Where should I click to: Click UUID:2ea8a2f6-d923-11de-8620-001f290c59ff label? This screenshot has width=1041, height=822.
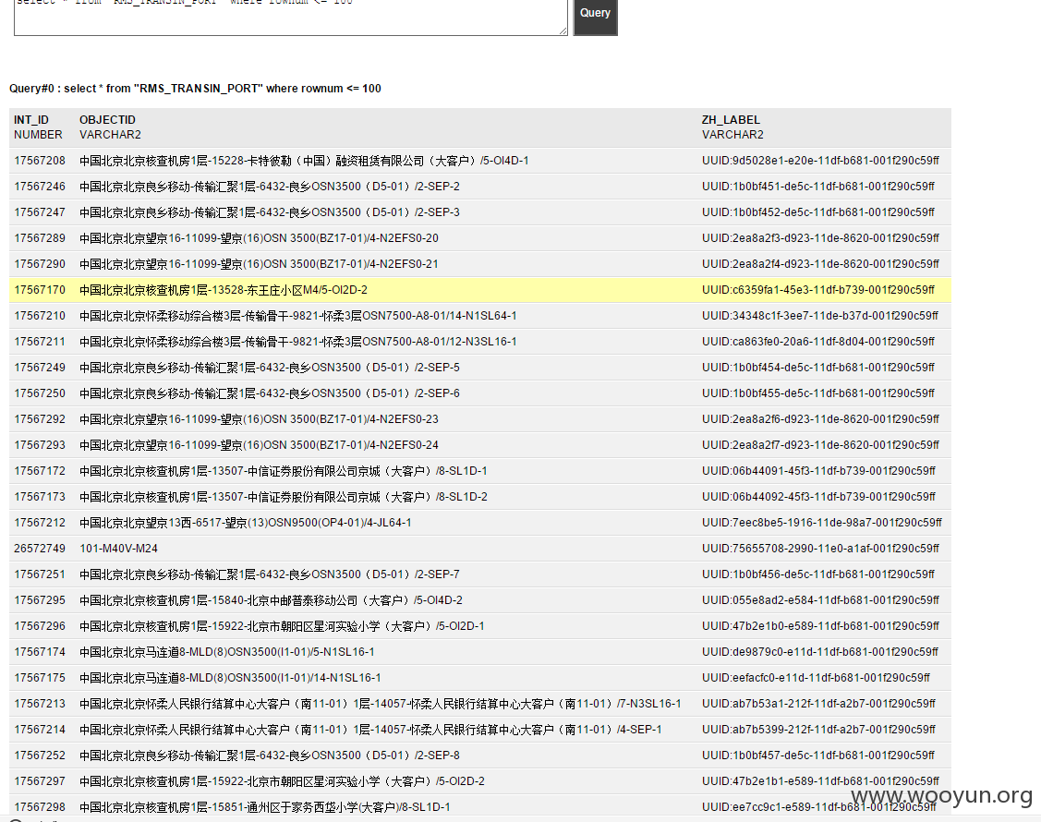[820, 419]
